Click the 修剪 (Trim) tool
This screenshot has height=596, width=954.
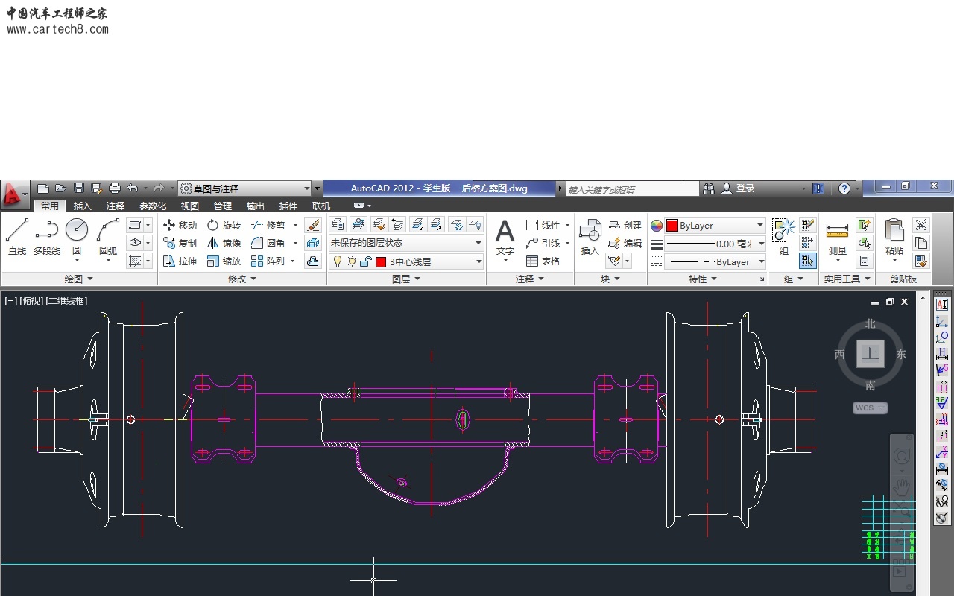point(268,225)
